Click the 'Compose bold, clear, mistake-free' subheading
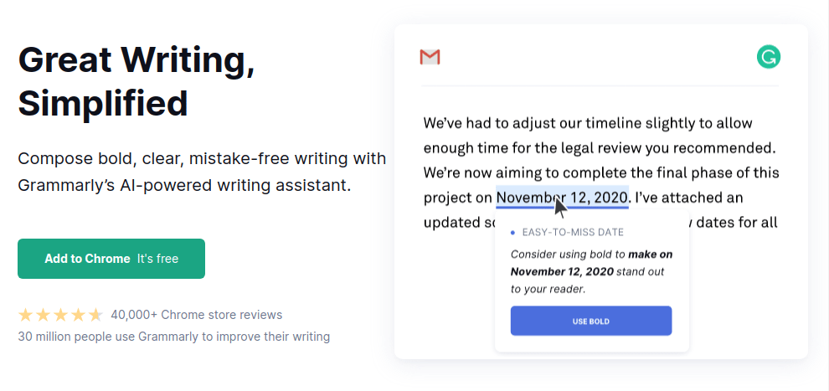 click(x=202, y=172)
